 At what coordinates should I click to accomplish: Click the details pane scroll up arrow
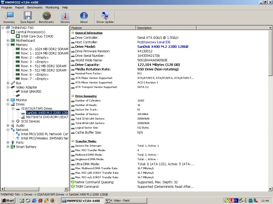coord(270,28)
